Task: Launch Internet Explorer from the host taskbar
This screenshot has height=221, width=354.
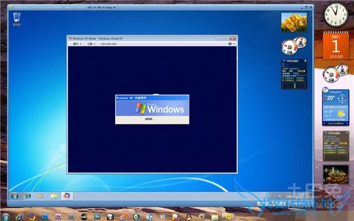Action: [x=19, y=217]
